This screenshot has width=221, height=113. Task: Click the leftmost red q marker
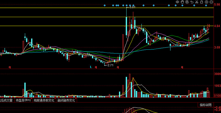pos(10,67)
